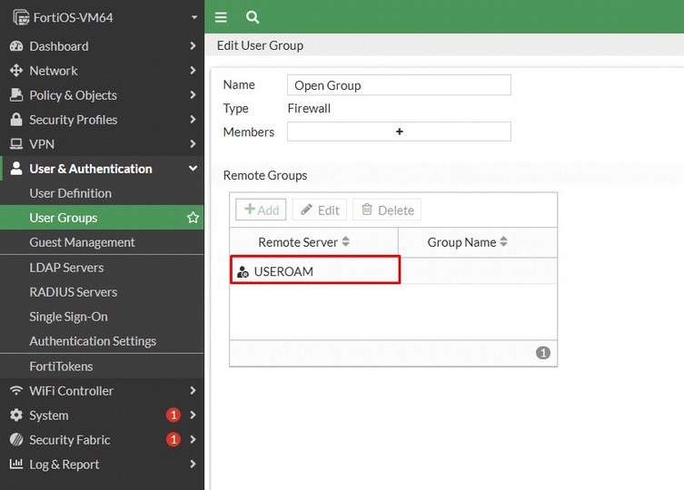Click the Delete button
The width and height of the screenshot is (684, 490).
pos(387,210)
